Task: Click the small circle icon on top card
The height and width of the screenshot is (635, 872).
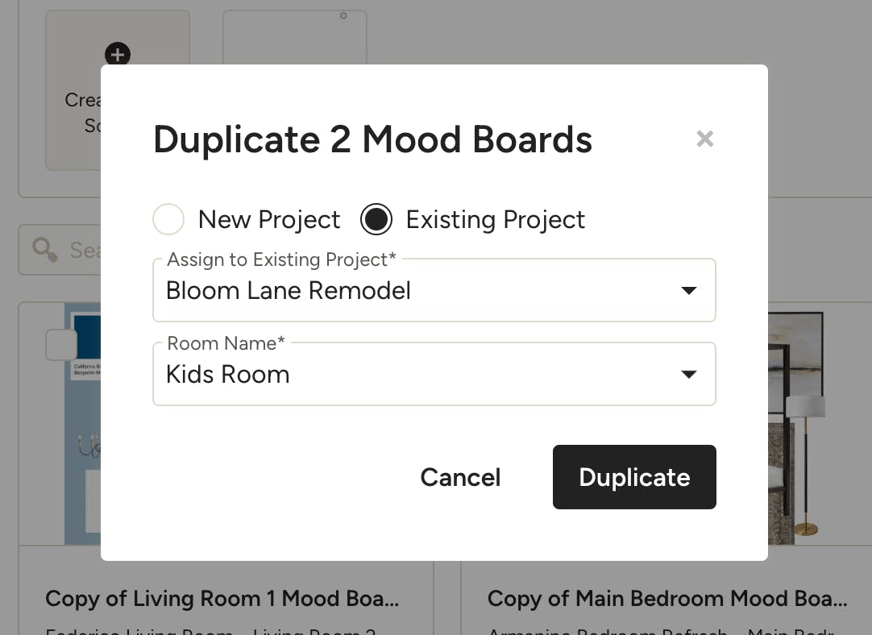Action: tap(343, 15)
